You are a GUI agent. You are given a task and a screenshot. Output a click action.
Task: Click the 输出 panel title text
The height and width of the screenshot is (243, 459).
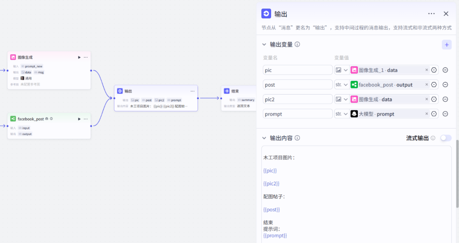pyautogui.click(x=281, y=14)
